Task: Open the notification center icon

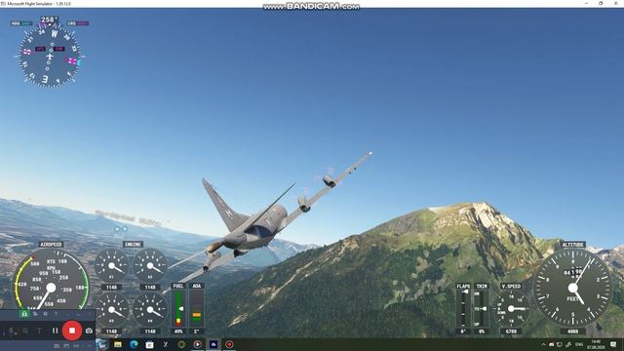Action: 613,344
